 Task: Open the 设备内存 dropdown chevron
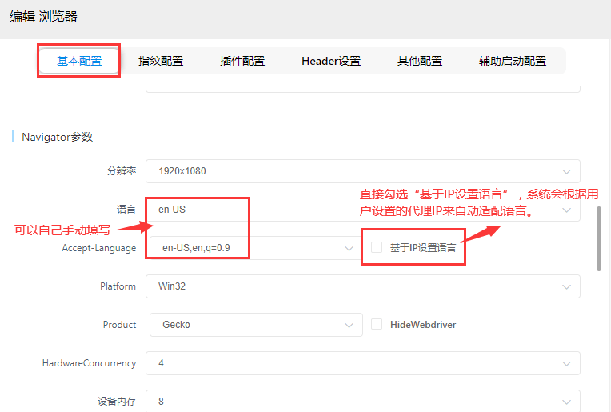point(567,402)
